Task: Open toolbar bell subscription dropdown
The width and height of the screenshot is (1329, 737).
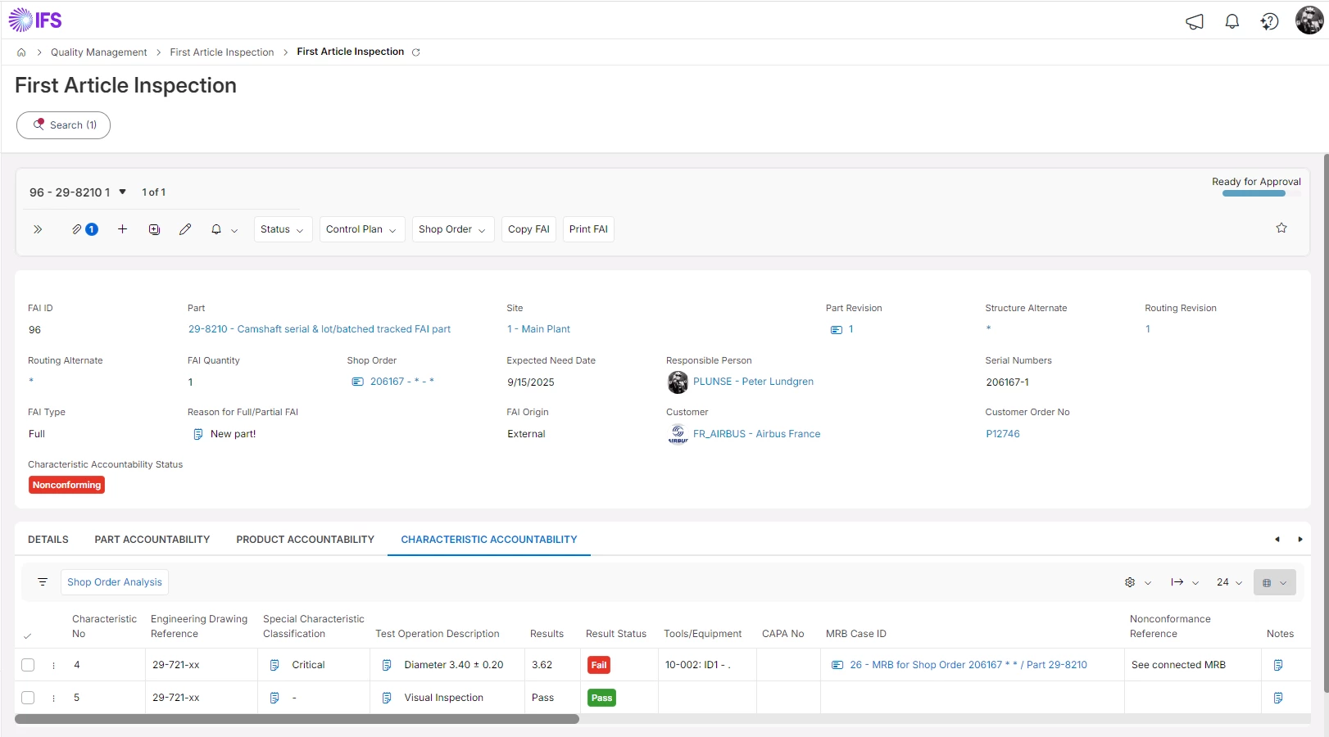Action: (225, 230)
